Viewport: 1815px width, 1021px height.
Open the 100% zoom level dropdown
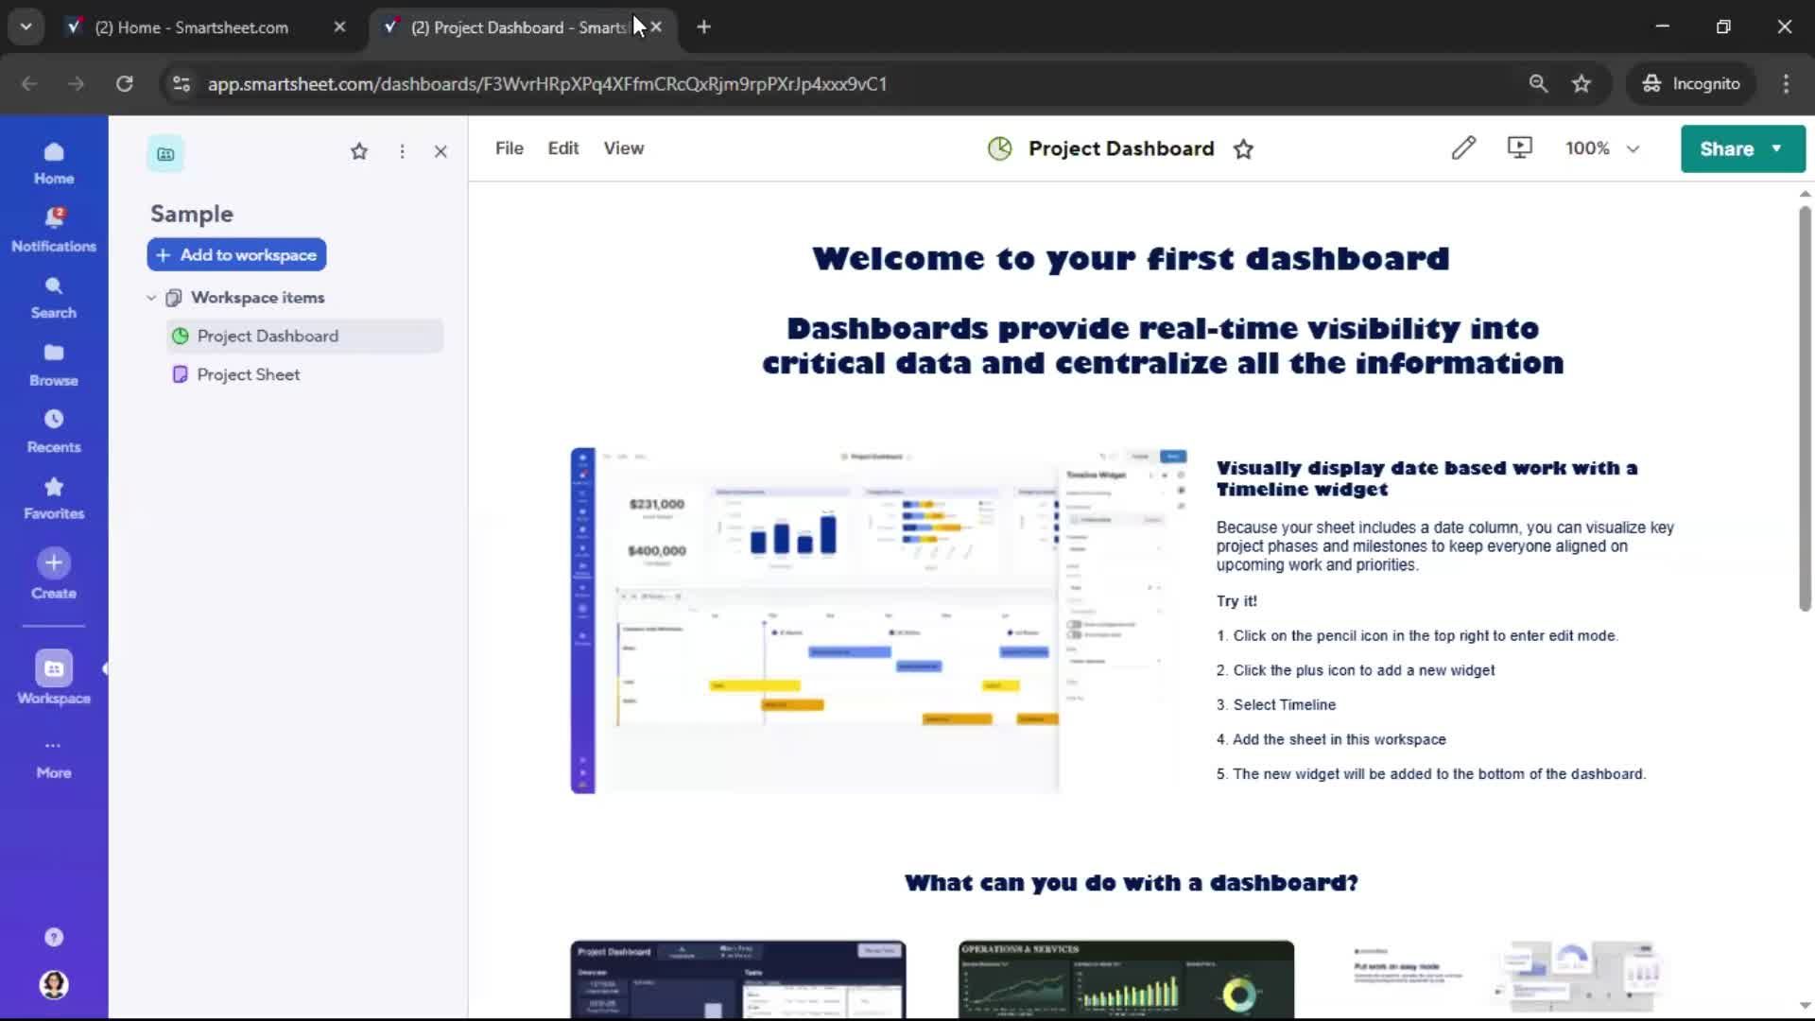[x=1602, y=147]
